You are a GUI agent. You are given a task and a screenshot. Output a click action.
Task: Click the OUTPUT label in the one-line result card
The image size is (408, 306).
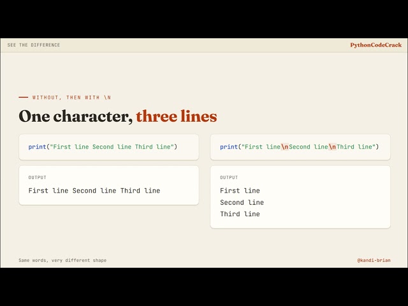click(37, 177)
